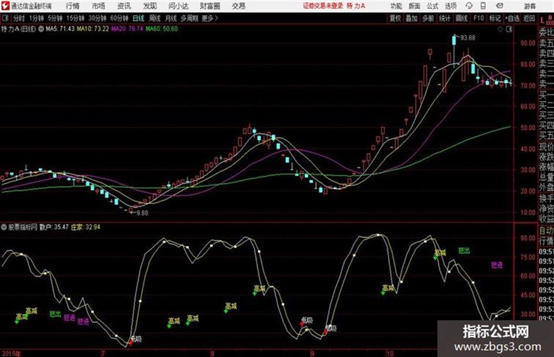554x357 pixels.
Task: Click the mobile phone icon
Action: pyautogui.click(x=483, y=6)
